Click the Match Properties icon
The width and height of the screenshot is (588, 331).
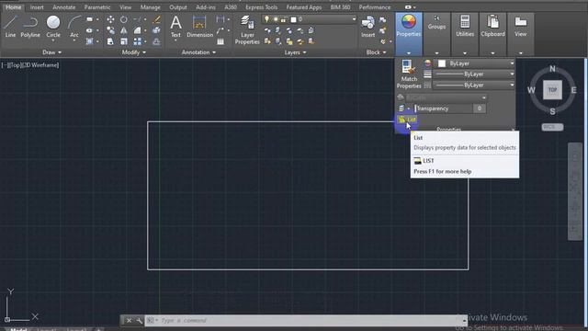point(409,74)
